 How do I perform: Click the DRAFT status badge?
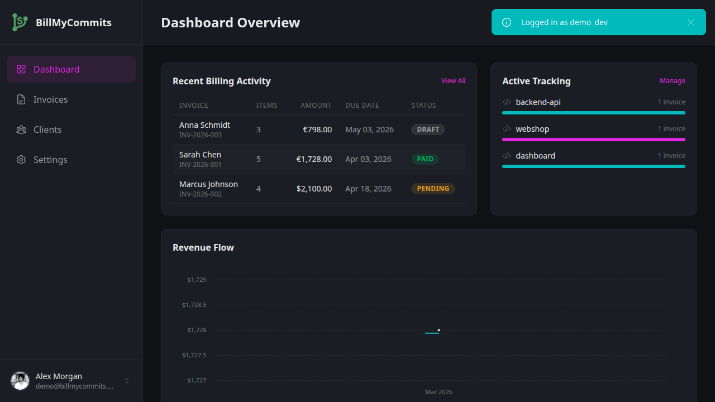[x=428, y=130]
